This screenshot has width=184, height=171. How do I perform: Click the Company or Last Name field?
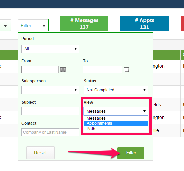50,132
